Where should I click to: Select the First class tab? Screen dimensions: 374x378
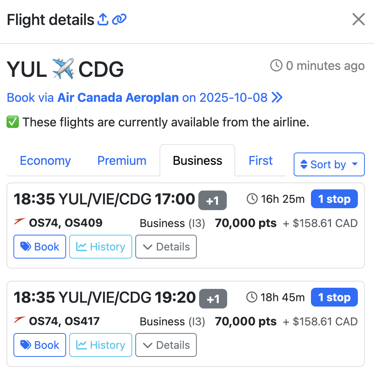[261, 161]
